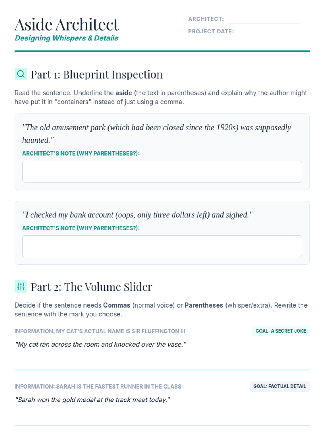
Task: Click the Project Date line
Action: (273, 32)
